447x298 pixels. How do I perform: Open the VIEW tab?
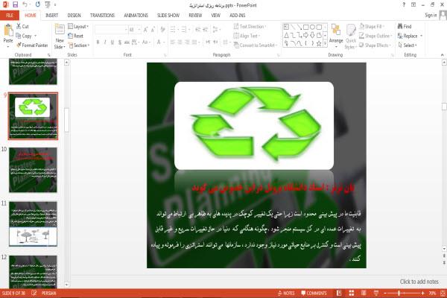tap(215, 15)
